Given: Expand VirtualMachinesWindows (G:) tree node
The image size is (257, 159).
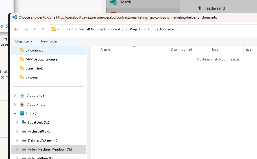Looking at the screenshot, I should [17, 149].
